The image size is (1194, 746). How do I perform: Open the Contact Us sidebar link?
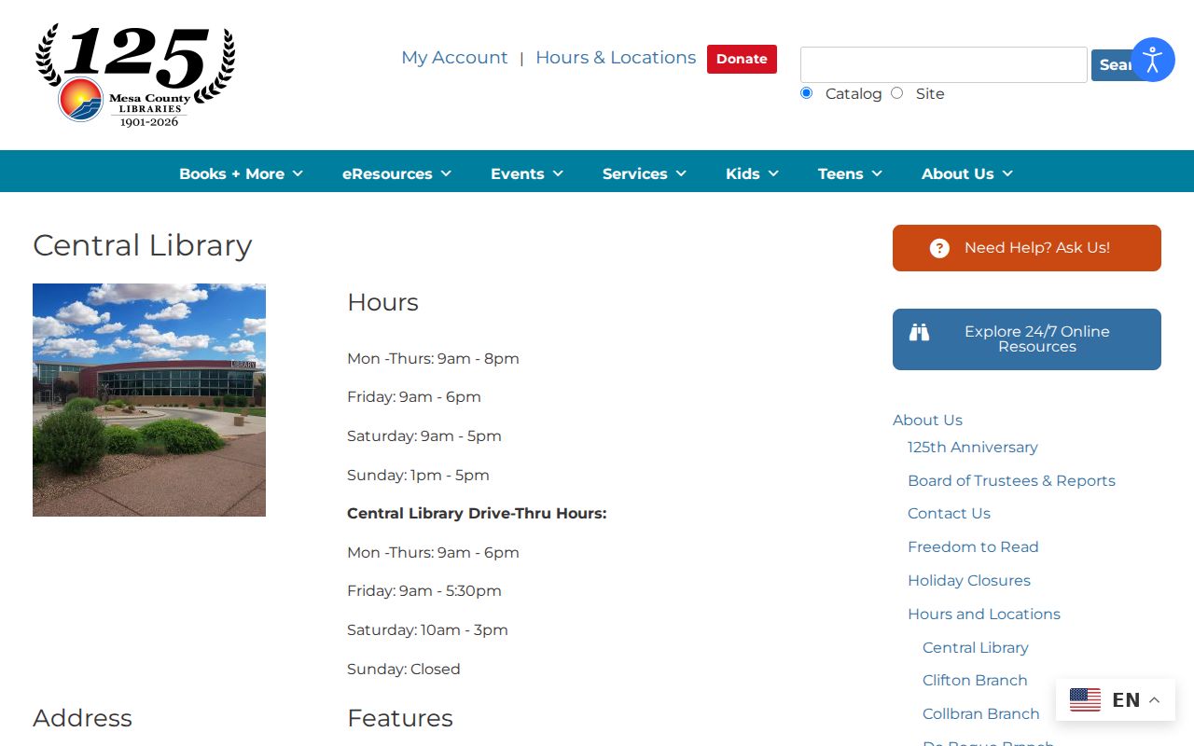[x=949, y=514]
